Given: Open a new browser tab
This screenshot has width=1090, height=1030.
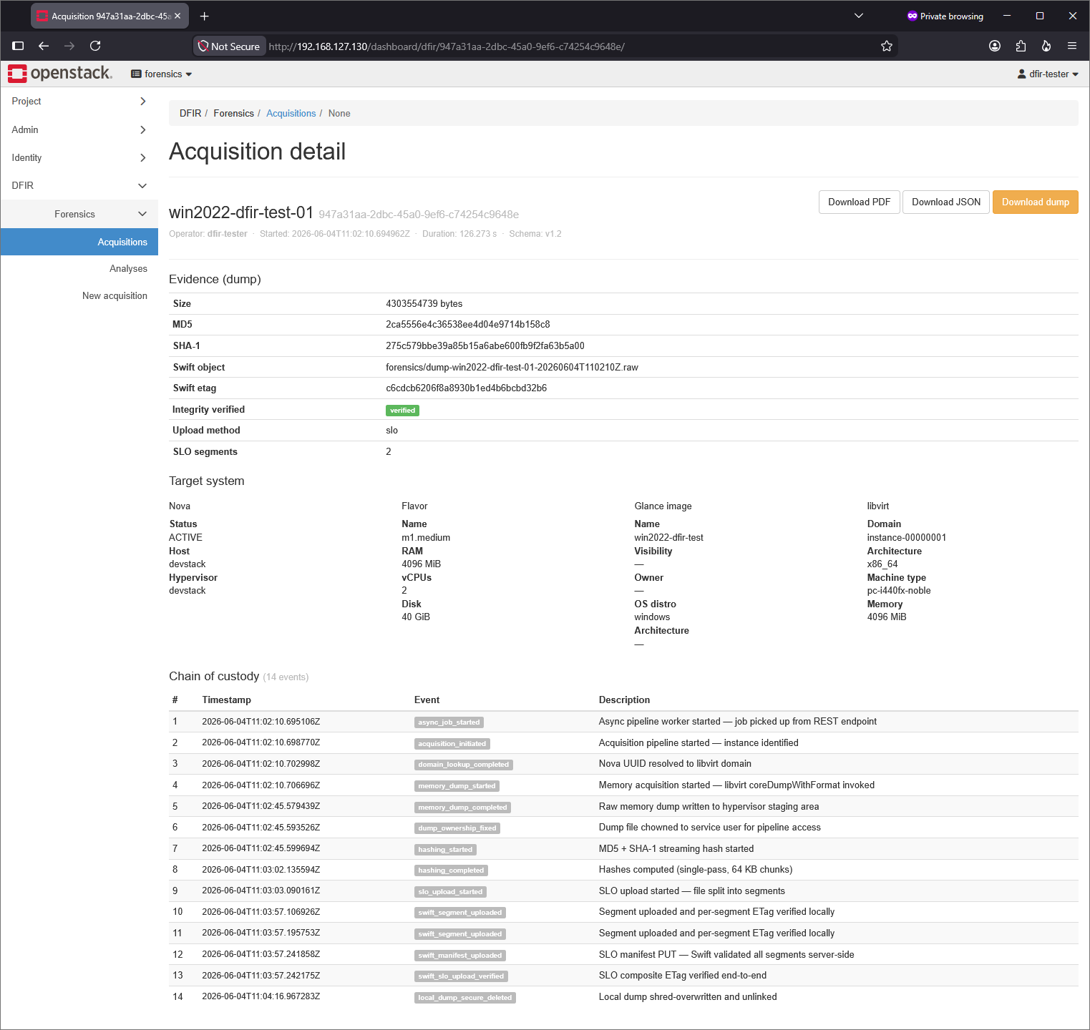Looking at the screenshot, I should pyautogui.click(x=204, y=16).
